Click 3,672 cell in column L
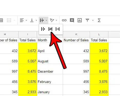This screenshot has height=96, width=120. click(x=99, y=48)
